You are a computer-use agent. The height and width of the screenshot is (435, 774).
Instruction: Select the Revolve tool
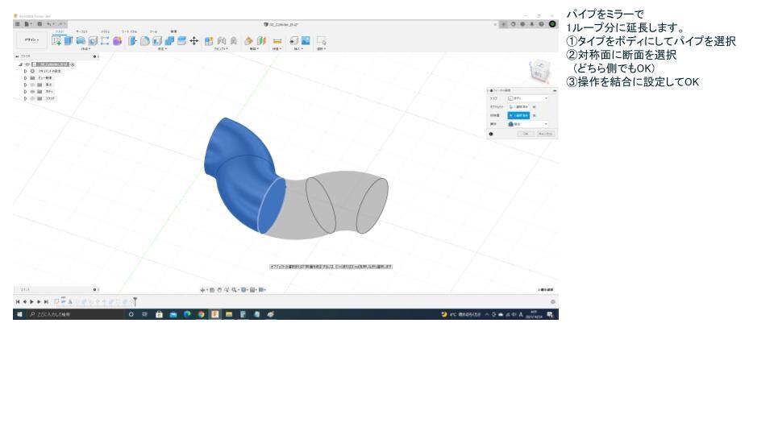[x=81, y=40]
